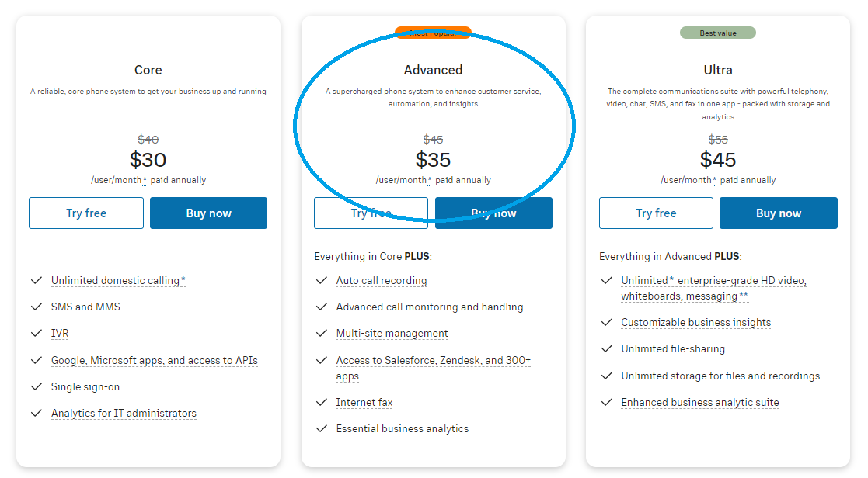Image resolution: width=868 pixels, height=478 pixels.
Task: Click the Customizable business insights link
Action: pyautogui.click(x=695, y=323)
